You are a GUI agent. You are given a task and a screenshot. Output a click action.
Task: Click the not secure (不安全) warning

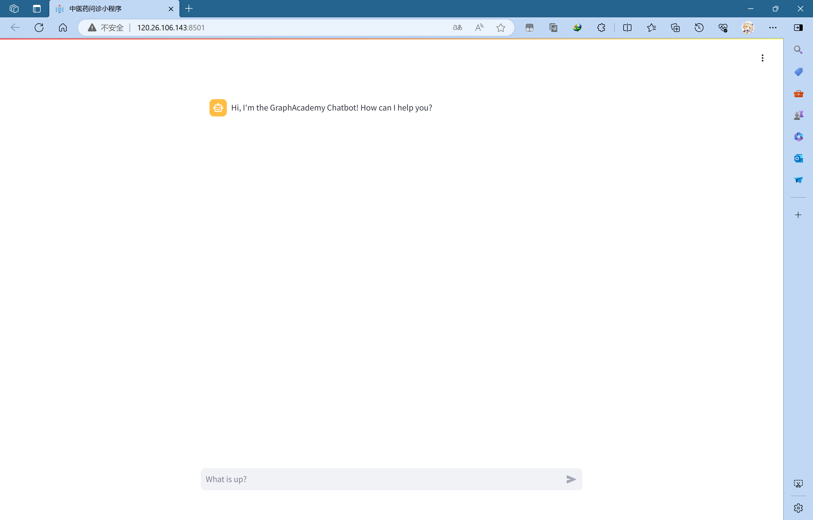106,28
